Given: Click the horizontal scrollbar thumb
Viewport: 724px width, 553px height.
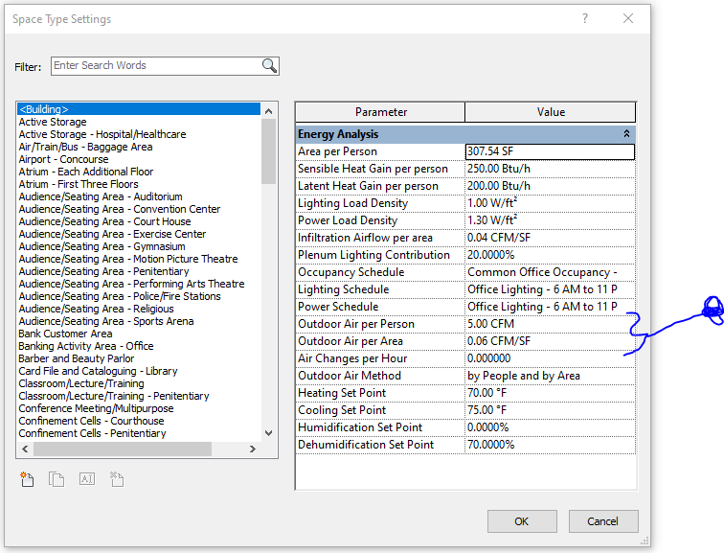Looking at the screenshot, I should click(123, 449).
